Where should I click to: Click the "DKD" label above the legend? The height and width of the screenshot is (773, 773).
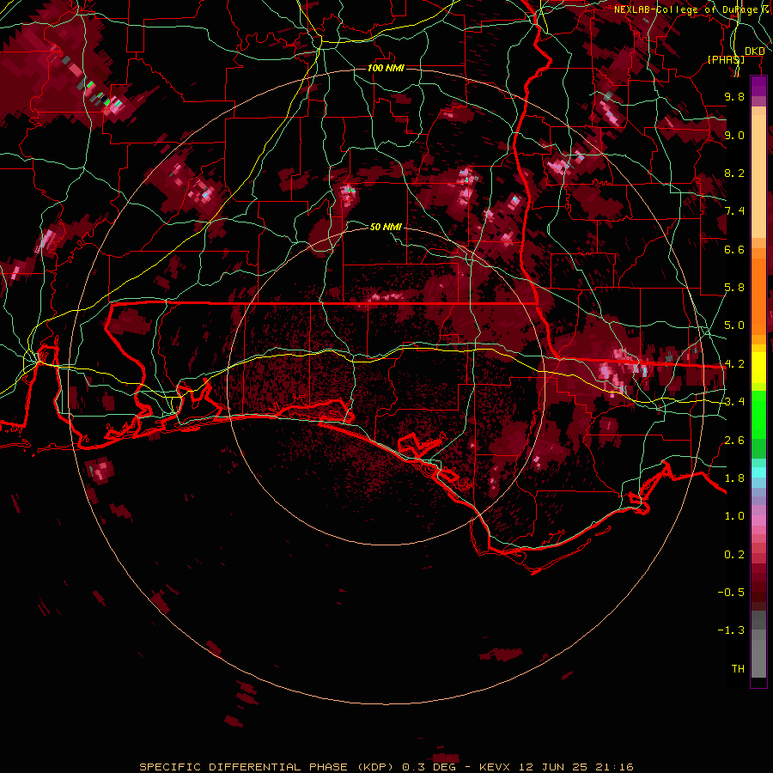pos(754,51)
